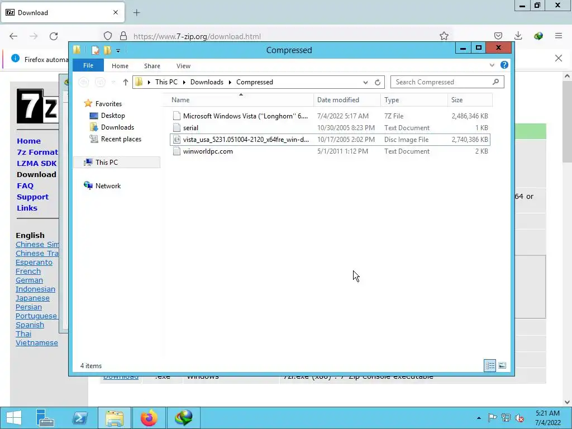Open Internet Download Manager from taskbar
The height and width of the screenshot is (429, 572).
(183, 418)
